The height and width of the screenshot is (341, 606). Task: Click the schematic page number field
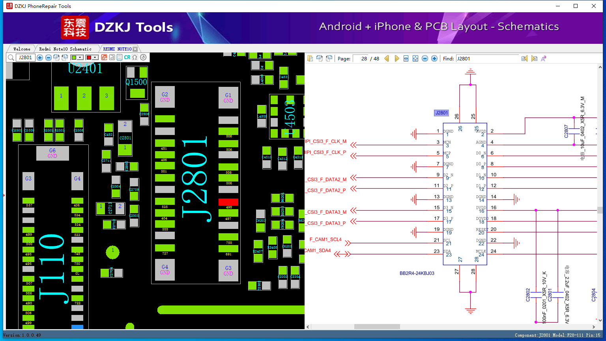pyautogui.click(x=361, y=58)
